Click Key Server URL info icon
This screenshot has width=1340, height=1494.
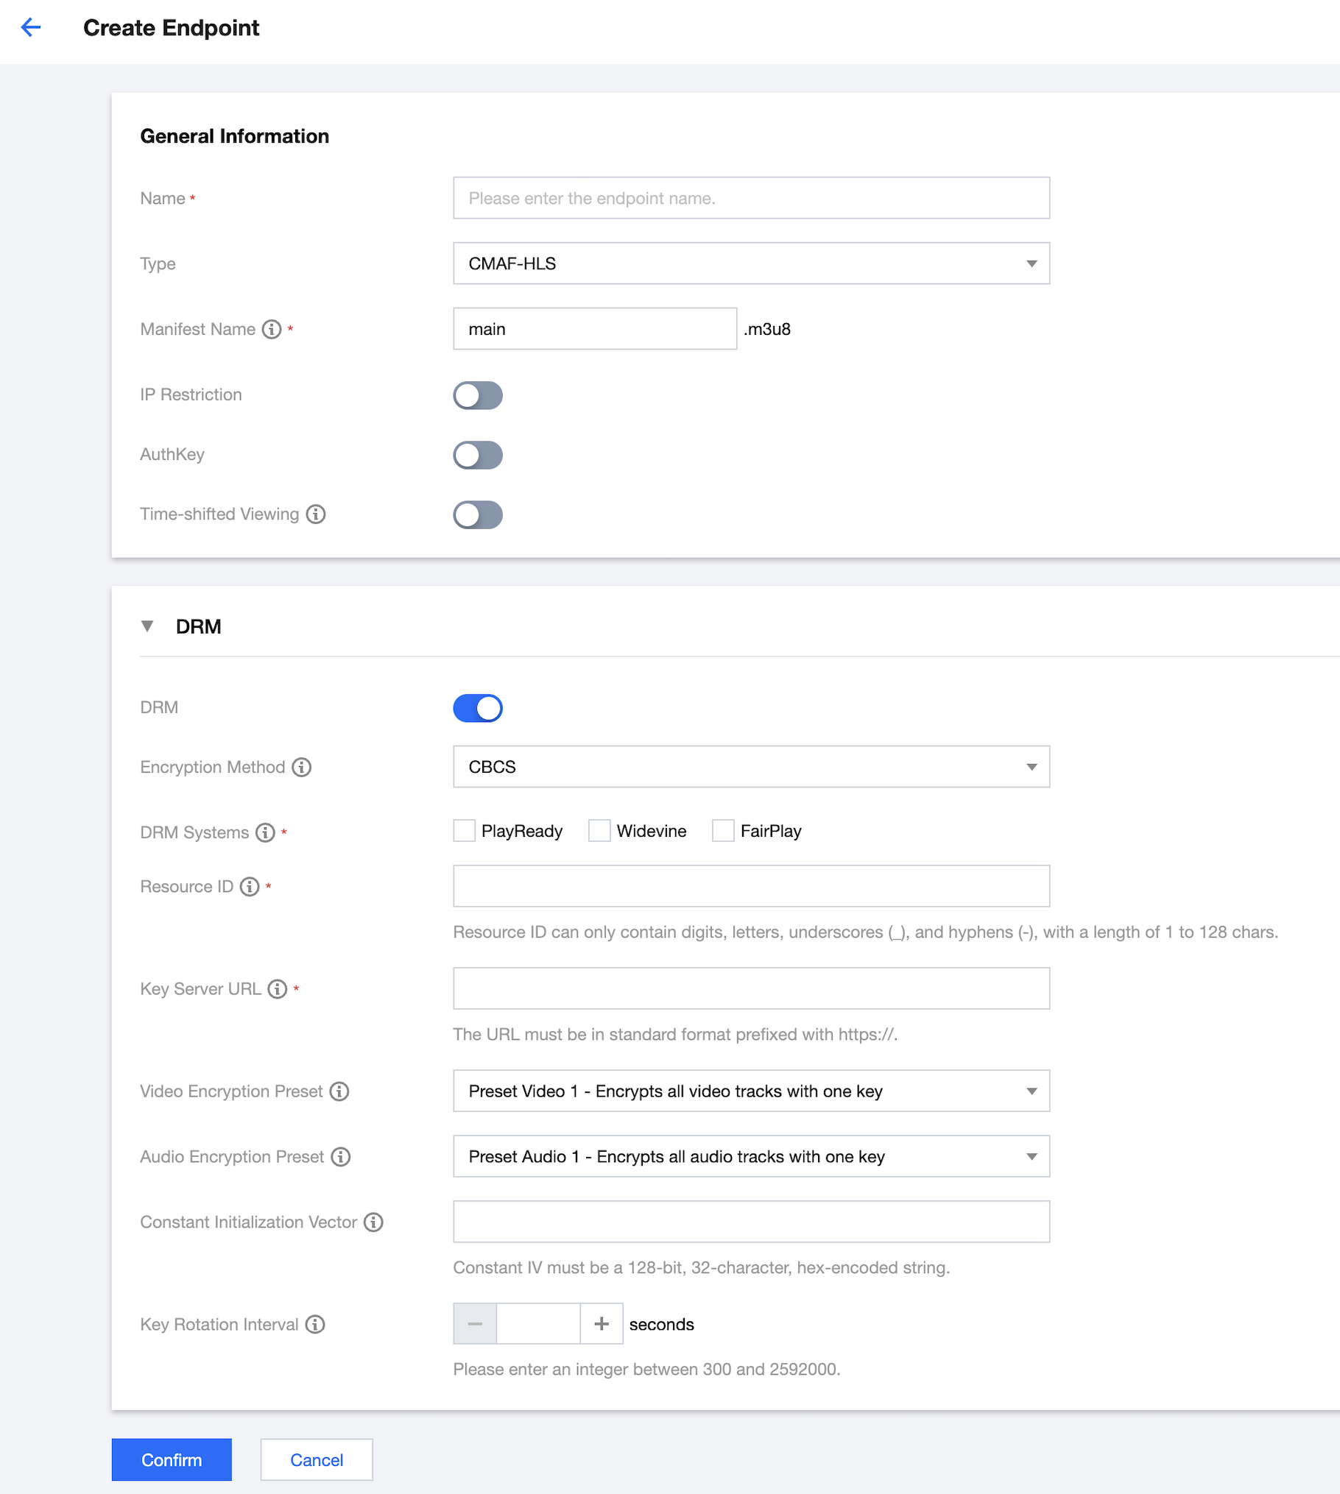coord(278,988)
